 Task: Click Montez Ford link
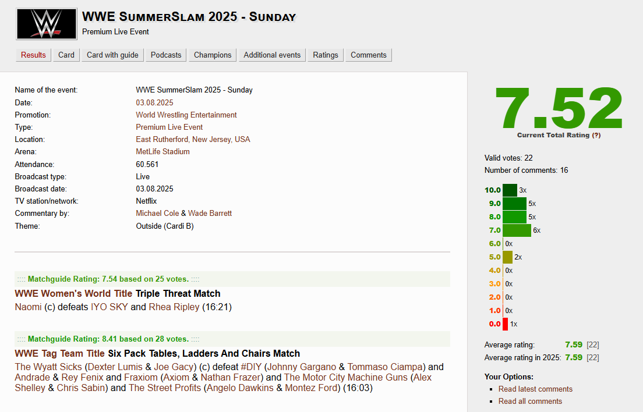[311, 388]
